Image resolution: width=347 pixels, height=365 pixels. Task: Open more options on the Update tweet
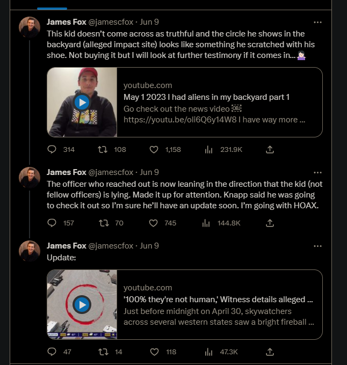[317, 246]
